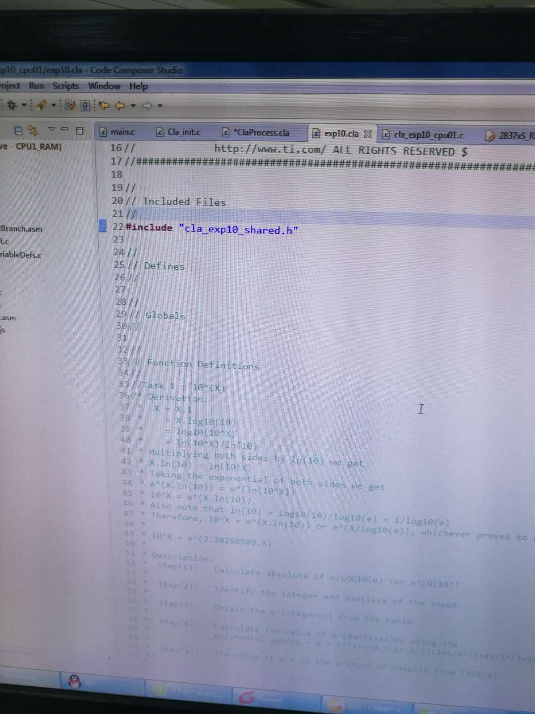This screenshot has height=714, width=535.
Task: Click the penguin QQ taskbar icon
Action: 75,681
